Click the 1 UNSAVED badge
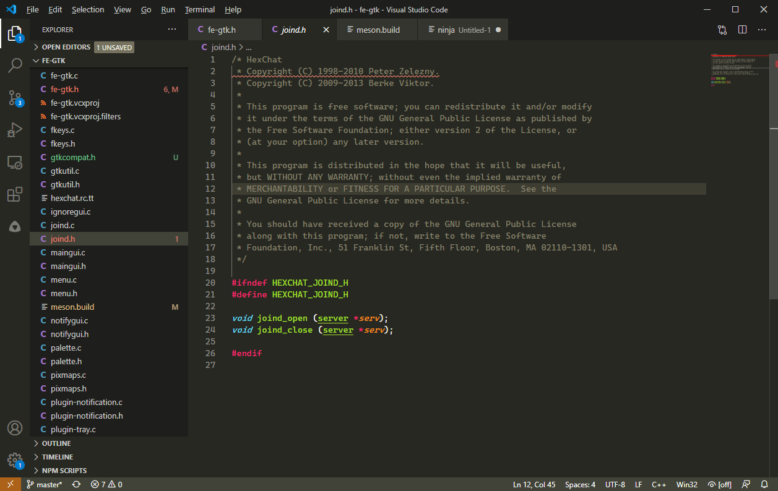 [x=114, y=47]
